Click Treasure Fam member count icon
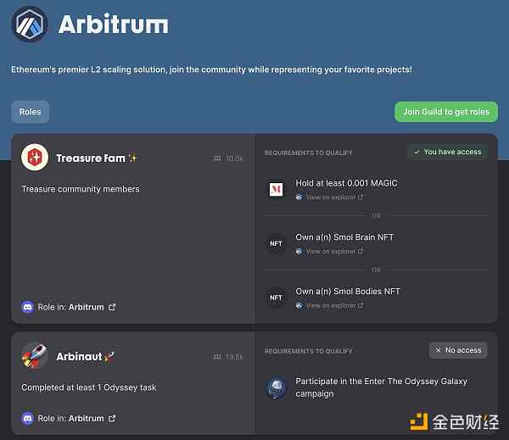509x440 pixels. (218, 159)
